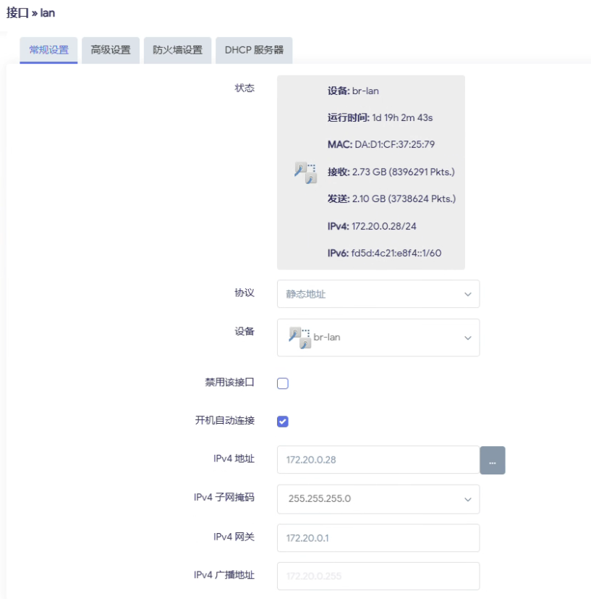Viewport: 591px width, 599px height.
Task: Select the 常规设置 tab
Action: (x=48, y=50)
